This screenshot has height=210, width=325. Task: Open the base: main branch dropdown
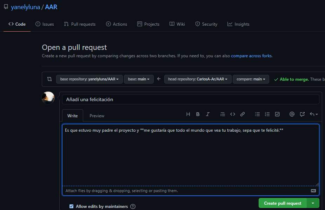[x=139, y=79]
